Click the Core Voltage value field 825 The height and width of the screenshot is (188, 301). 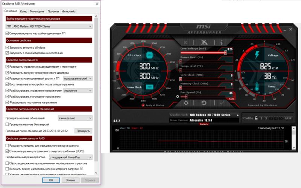(230, 49)
